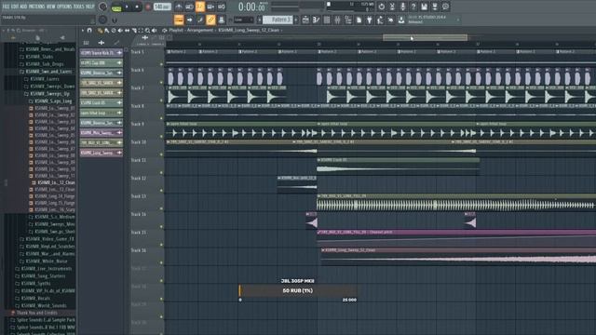Screen dimensions: 596x335
Task: Select the KSHMR Trance Kick picker item
Action: pos(102,53)
